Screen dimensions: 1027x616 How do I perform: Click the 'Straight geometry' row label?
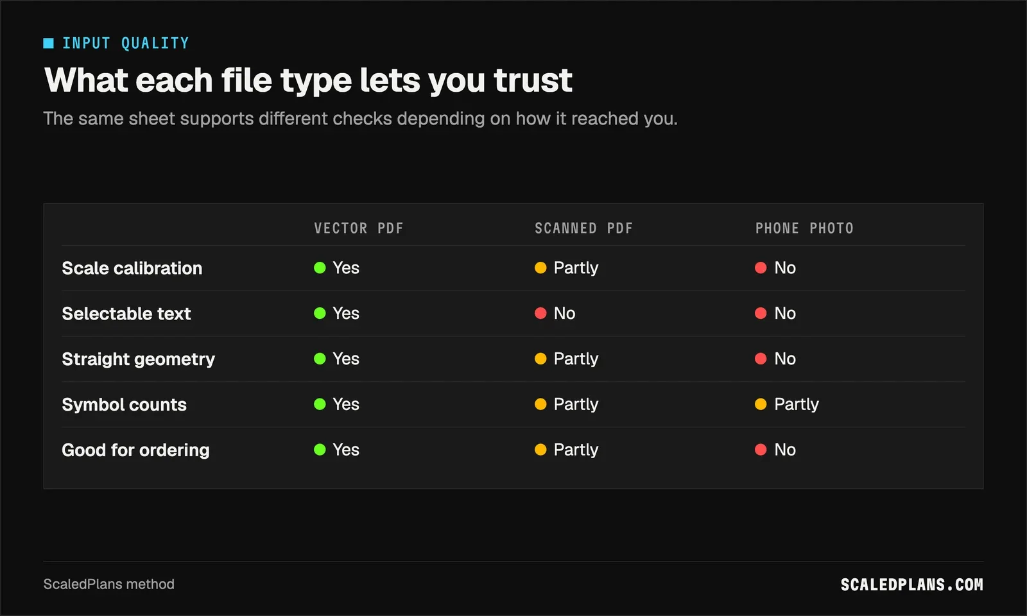point(138,359)
